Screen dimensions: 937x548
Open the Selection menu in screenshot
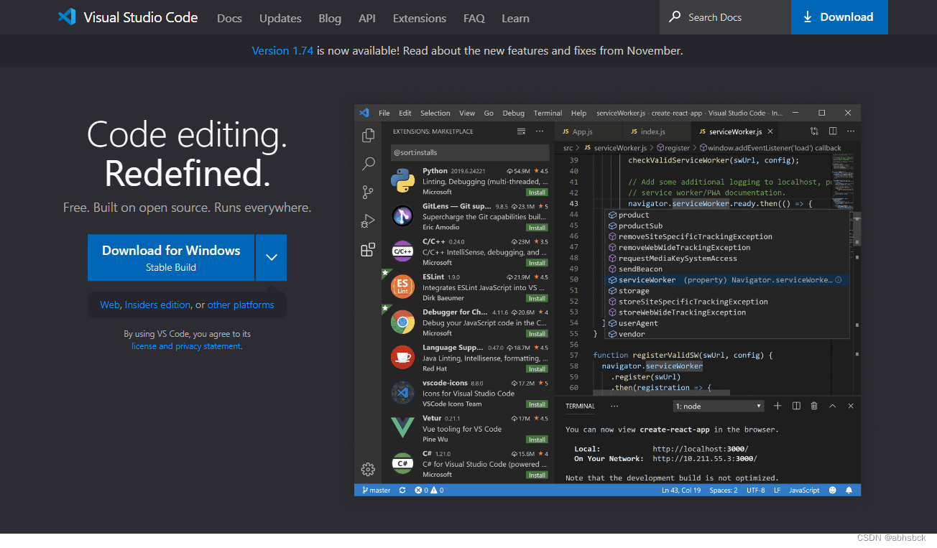coord(435,113)
